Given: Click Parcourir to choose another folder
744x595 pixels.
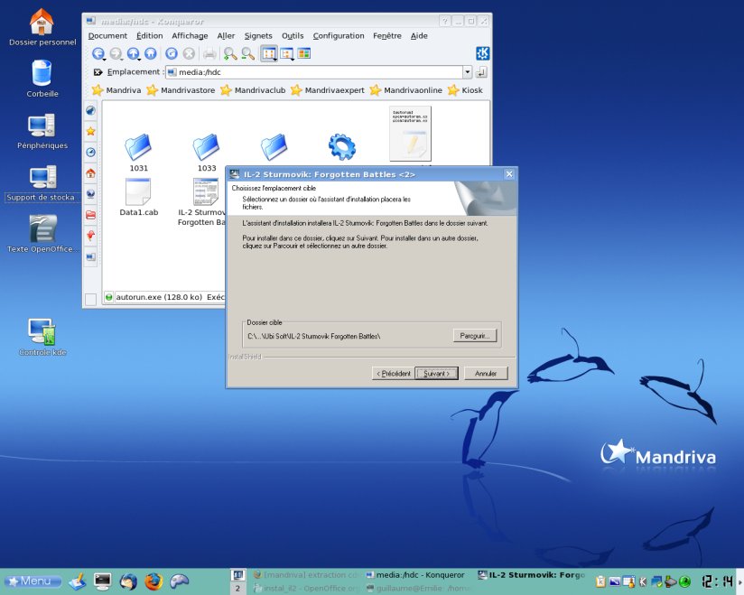Looking at the screenshot, I should (x=475, y=336).
